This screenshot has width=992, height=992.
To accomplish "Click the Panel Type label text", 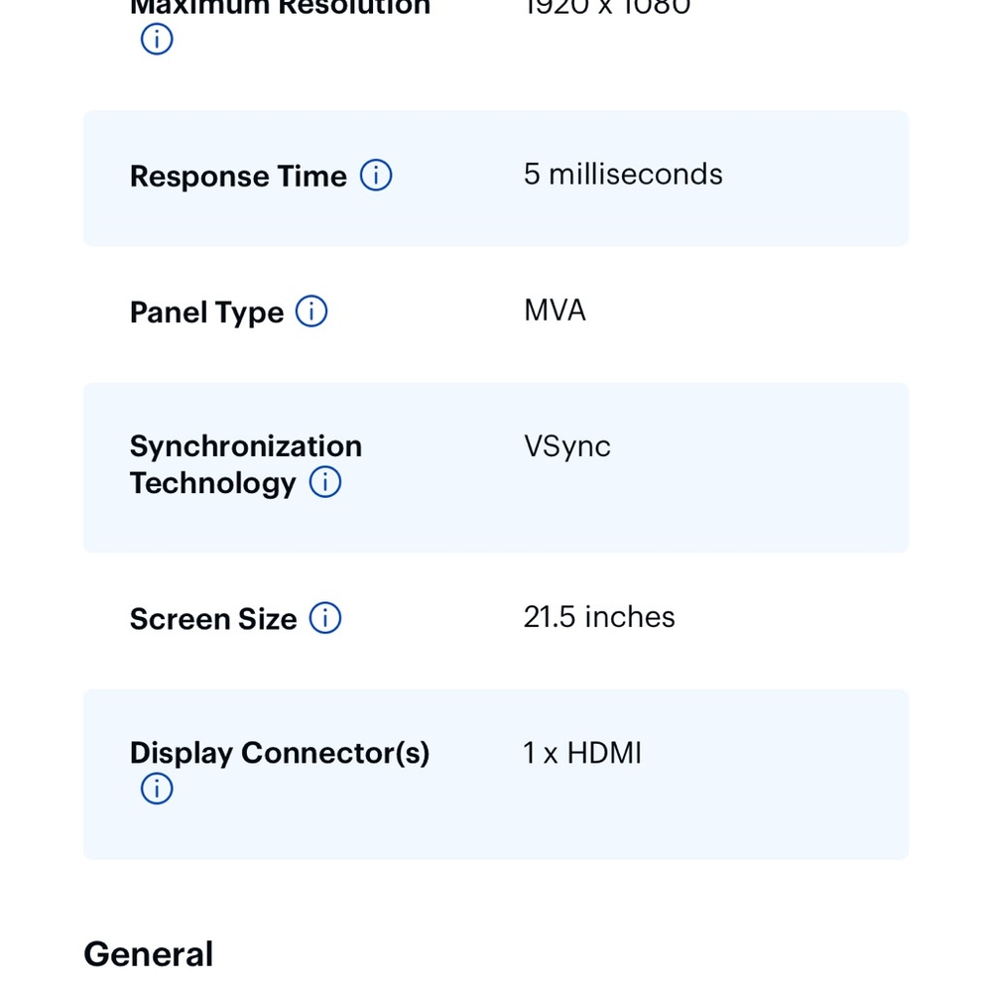I will tap(206, 312).
